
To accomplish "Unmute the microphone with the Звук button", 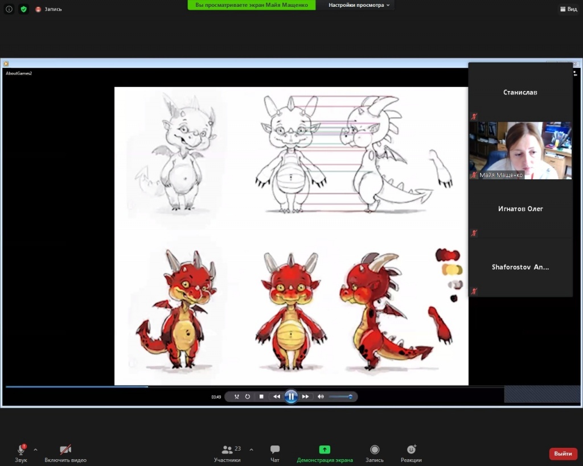I will pos(21,453).
